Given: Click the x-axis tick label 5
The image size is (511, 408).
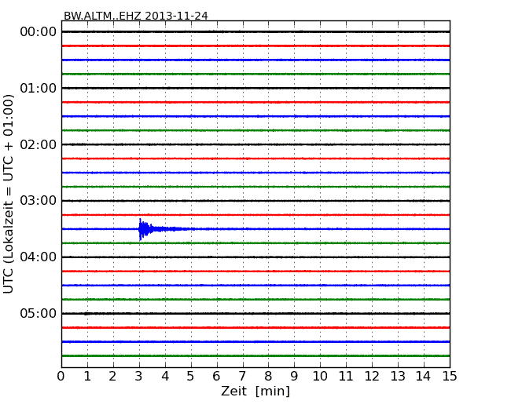Looking at the screenshot, I should 191,376.
